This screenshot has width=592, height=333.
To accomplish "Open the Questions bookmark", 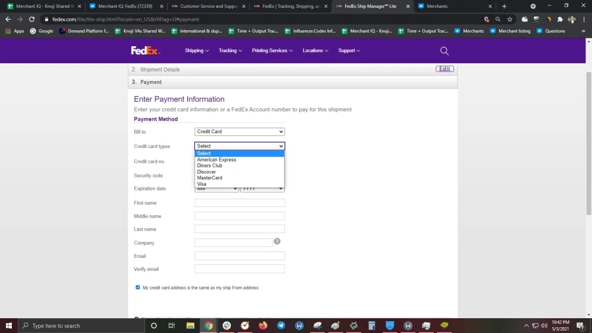I will point(551,31).
